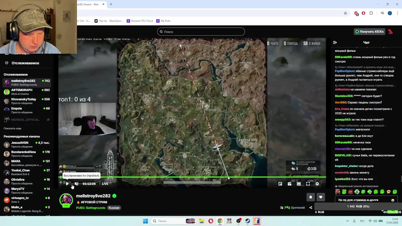Enter fullscreen in the video player
Screen dimensions: 402x226
tap(308, 184)
